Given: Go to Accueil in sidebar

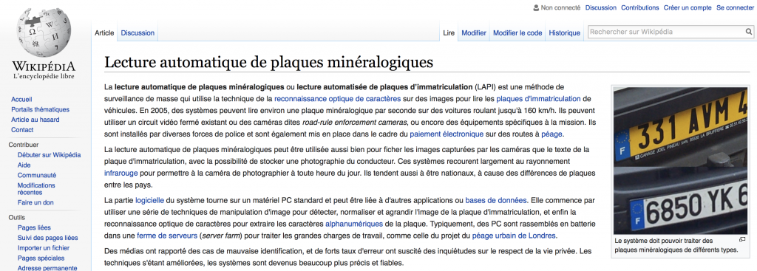Looking at the screenshot, I should (x=21, y=100).
